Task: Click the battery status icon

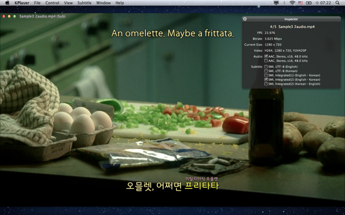Action: [309, 3]
